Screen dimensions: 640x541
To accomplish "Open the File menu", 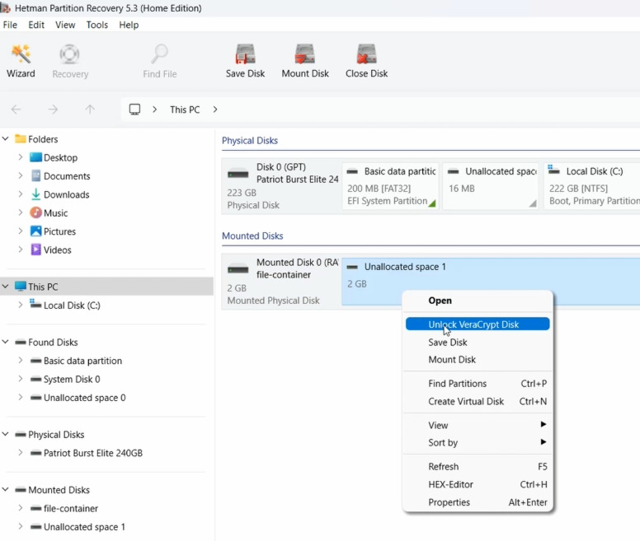I will 10,25.
